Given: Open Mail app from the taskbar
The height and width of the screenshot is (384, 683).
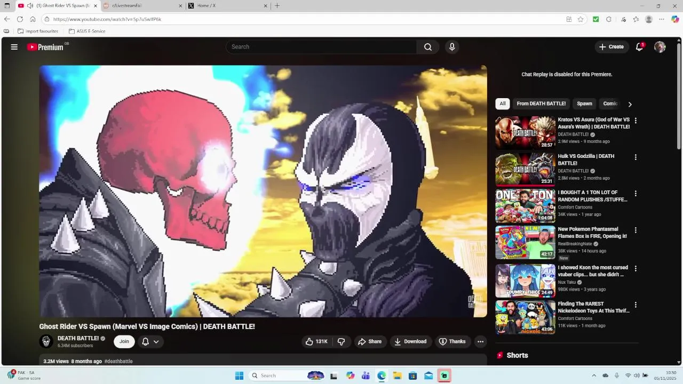Looking at the screenshot, I should click(x=428, y=375).
